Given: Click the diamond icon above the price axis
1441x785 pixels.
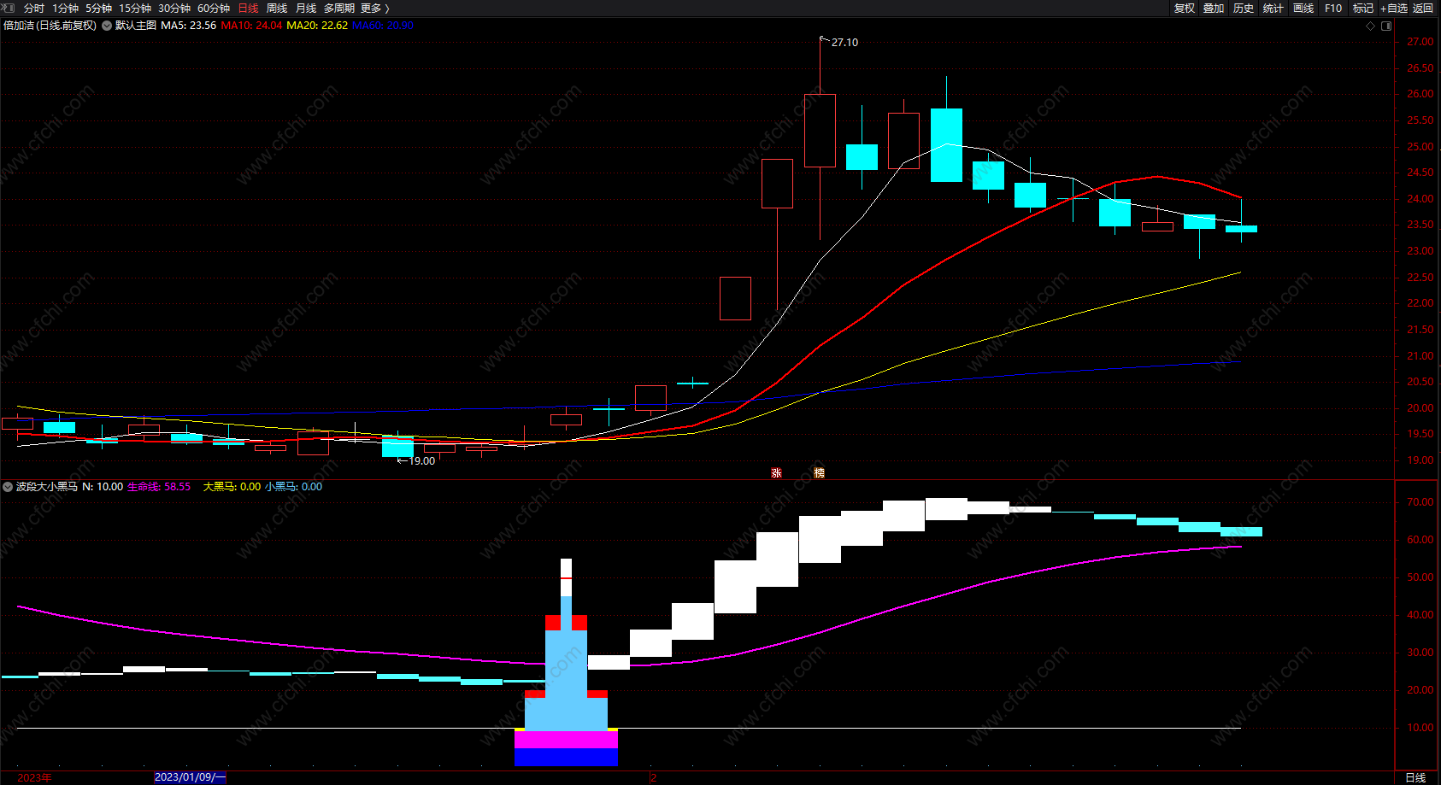Looking at the screenshot, I should click(1370, 26).
